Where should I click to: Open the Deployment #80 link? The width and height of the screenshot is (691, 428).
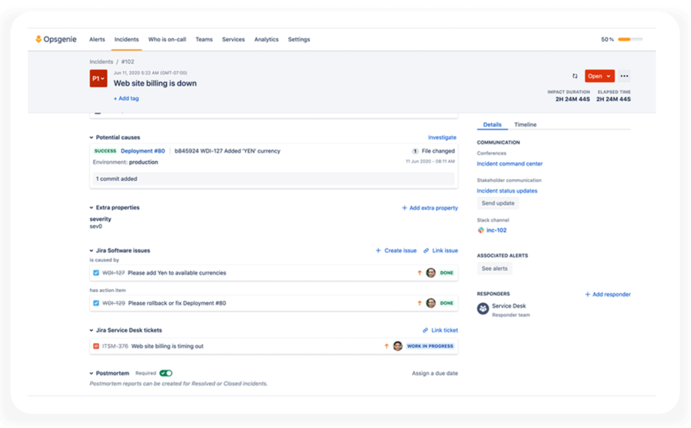pyautogui.click(x=142, y=151)
